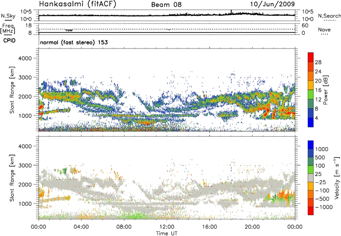
Task: Pick the red top segment of Power color bar
Action: 311,57
